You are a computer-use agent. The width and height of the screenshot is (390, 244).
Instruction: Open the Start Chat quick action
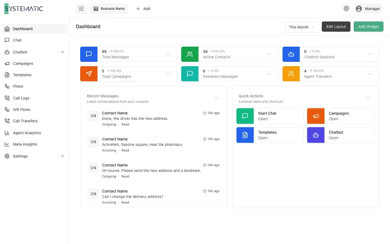click(270, 116)
